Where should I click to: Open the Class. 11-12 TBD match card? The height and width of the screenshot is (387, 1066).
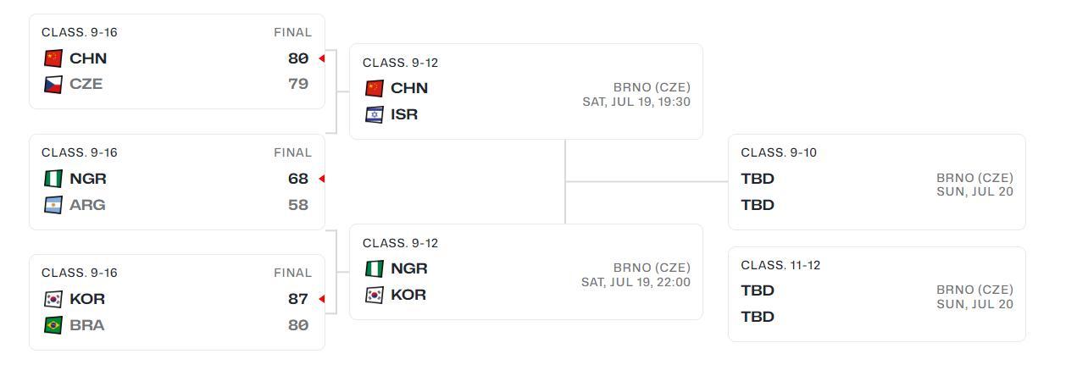pos(876,295)
